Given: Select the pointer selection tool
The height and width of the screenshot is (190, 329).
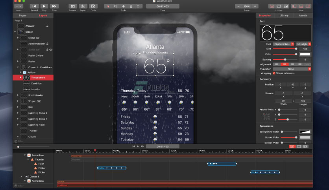Looking at the screenshot, I should click(x=108, y=6).
